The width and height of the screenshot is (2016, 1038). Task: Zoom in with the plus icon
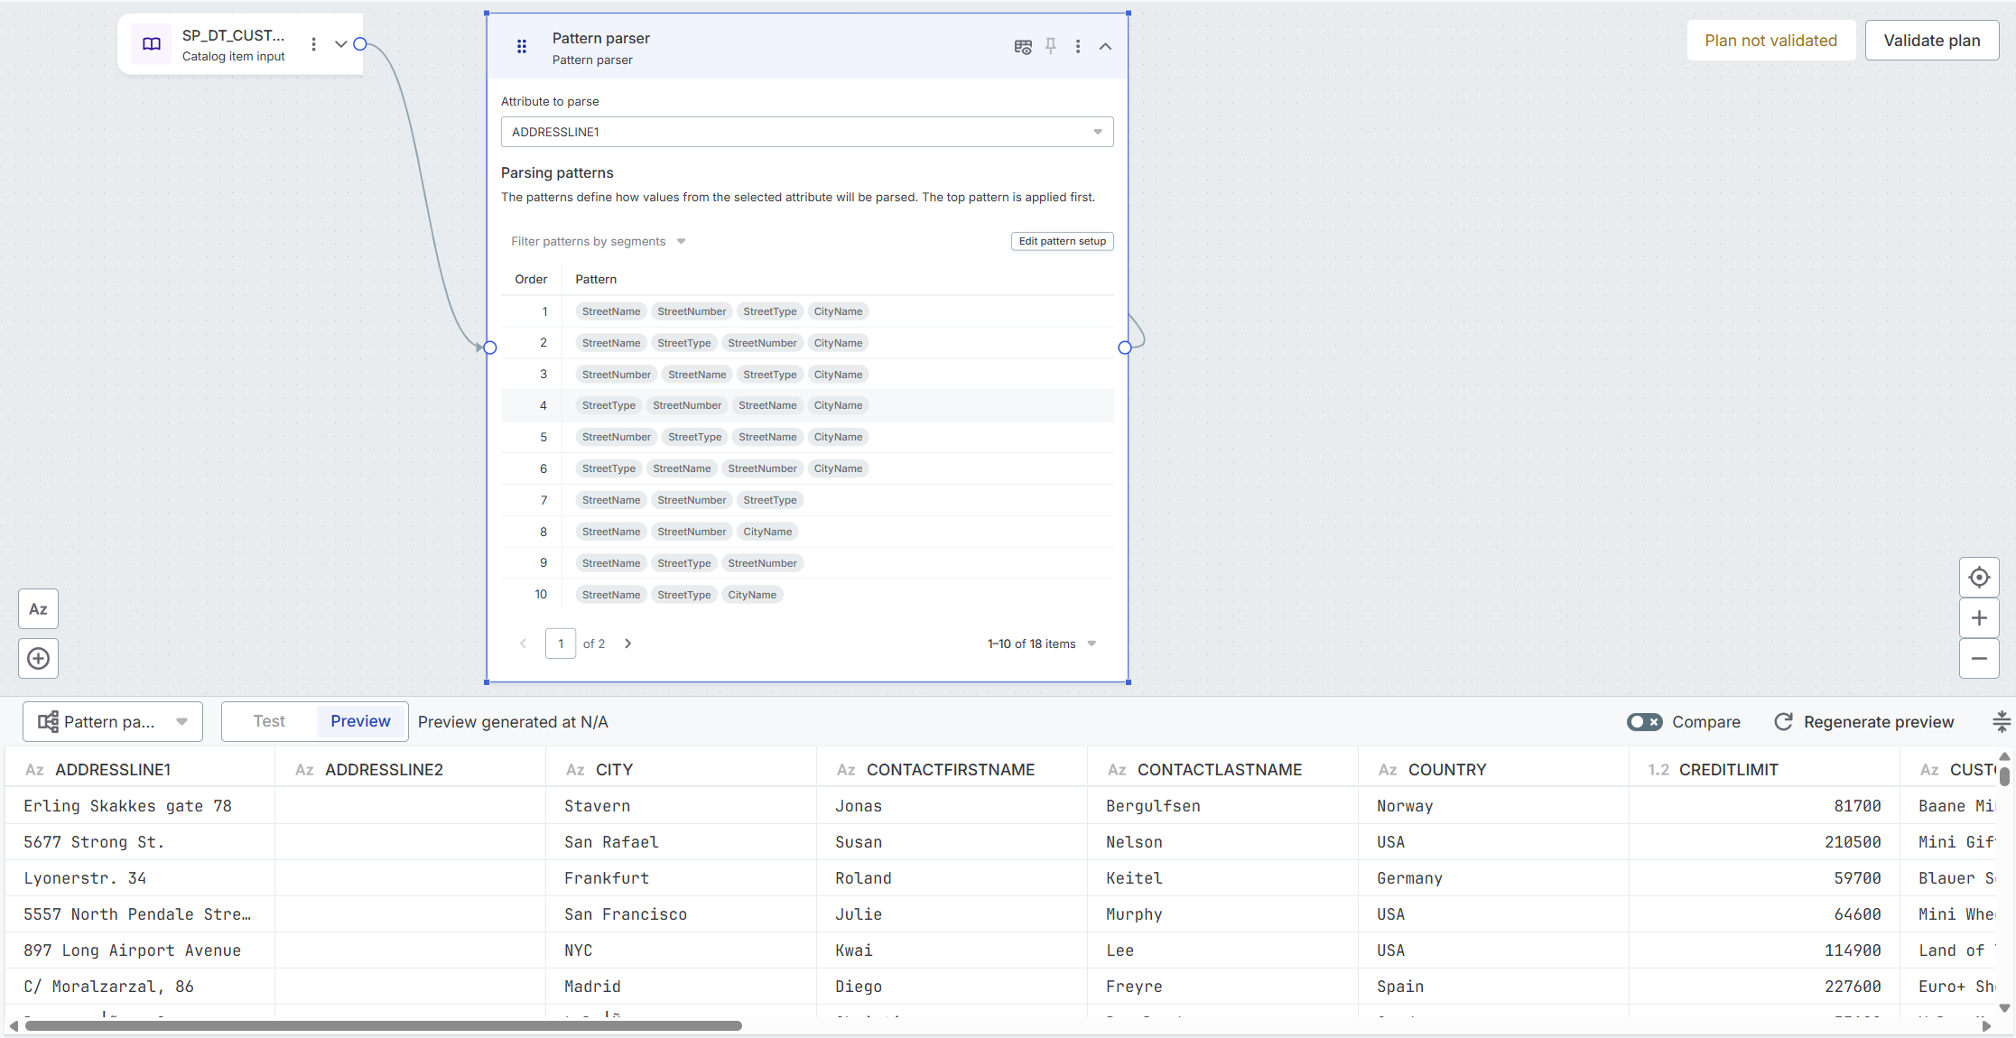[1979, 617]
